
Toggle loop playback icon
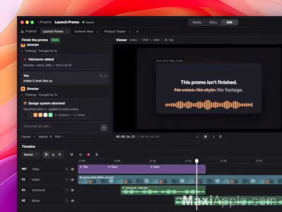[220, 137]
